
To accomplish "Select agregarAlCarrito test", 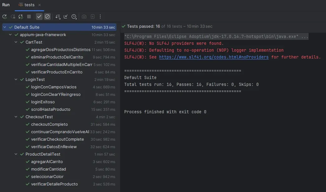I will (x=59, y=162).
